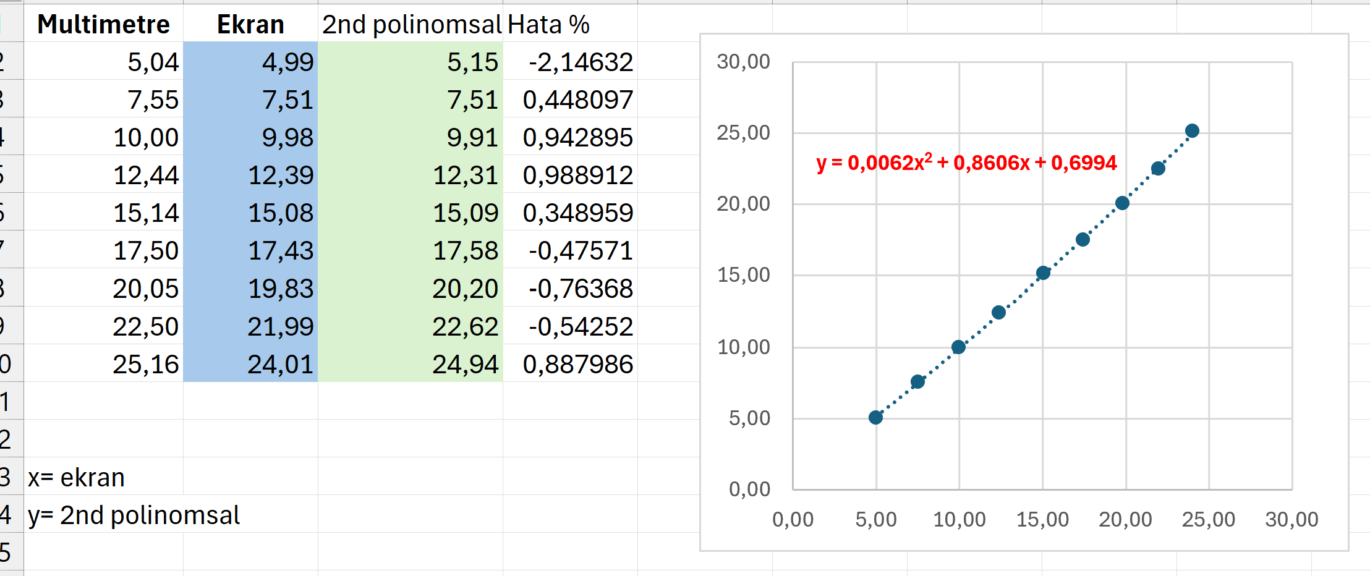
Task: Click Hata cell 0,988912
Action: coord(570,174)
